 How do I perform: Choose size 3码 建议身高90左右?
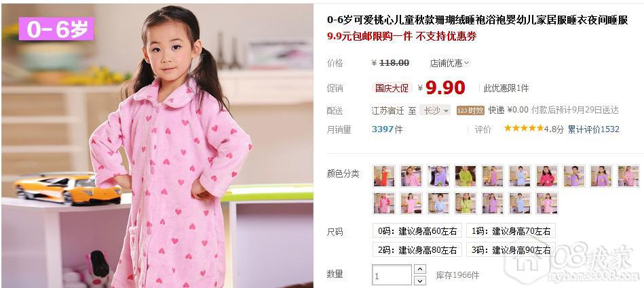511,249
